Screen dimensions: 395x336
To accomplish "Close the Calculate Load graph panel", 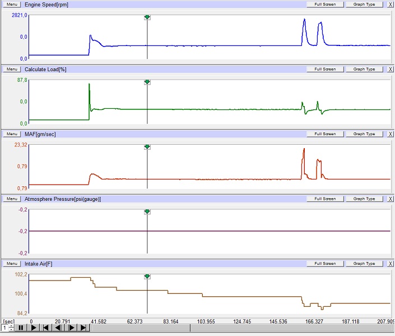I will [x=390, y=69].
